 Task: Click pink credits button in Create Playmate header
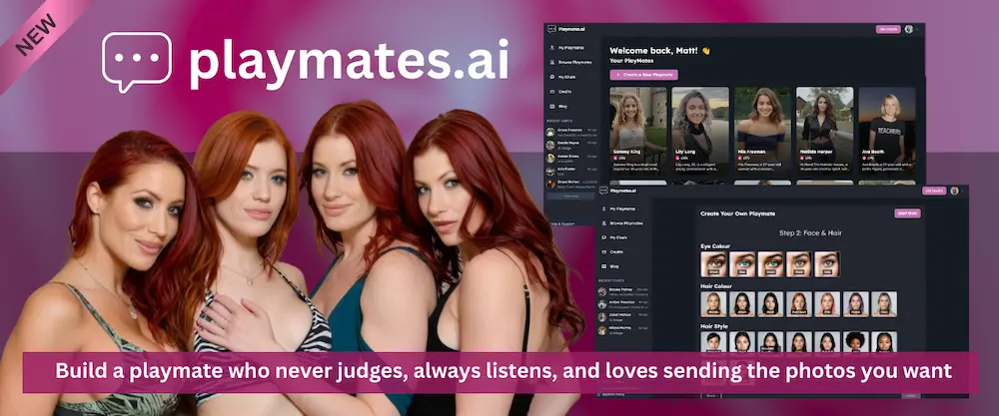[934, 191]
